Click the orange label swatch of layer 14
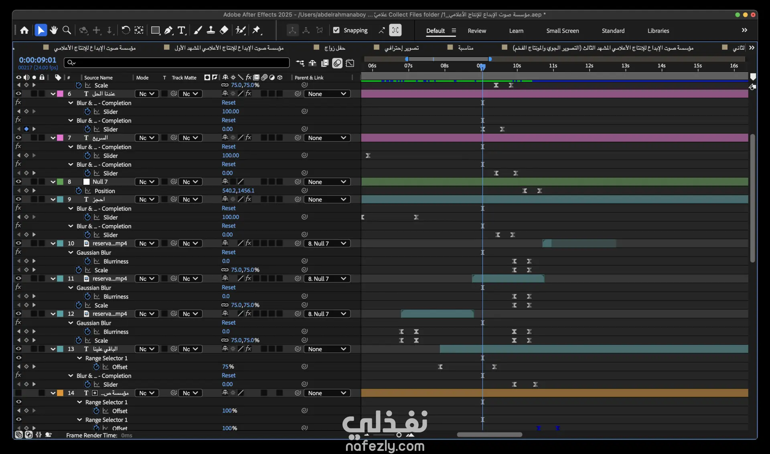Image resolution: width=770 pixels, height=454 pixels. [60, 393]
